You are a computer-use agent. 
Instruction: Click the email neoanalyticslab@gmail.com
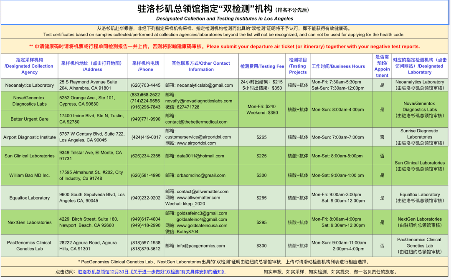click(205, 85)
